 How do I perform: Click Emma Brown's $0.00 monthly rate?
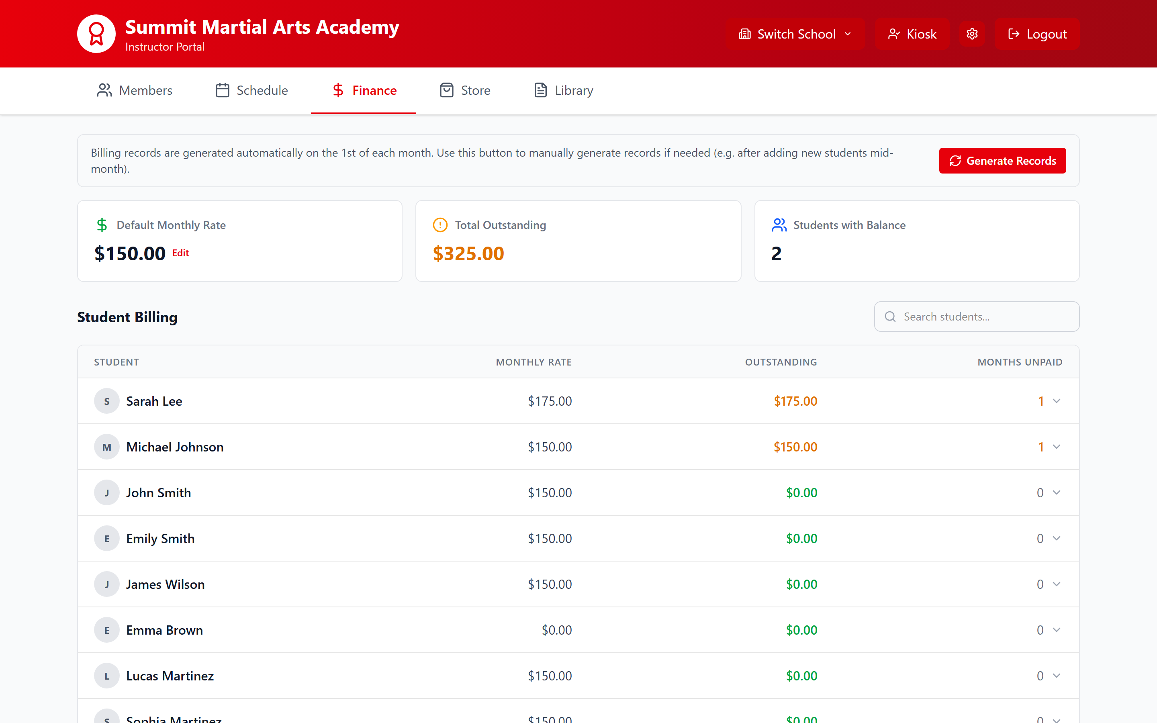click(x=556, y=630)
